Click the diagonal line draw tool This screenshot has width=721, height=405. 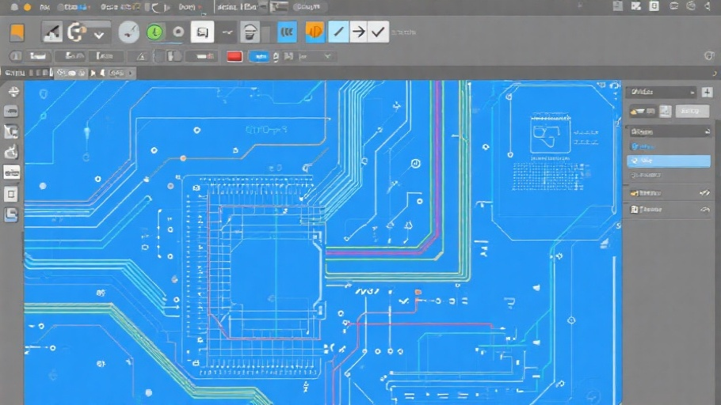point(338,32)
